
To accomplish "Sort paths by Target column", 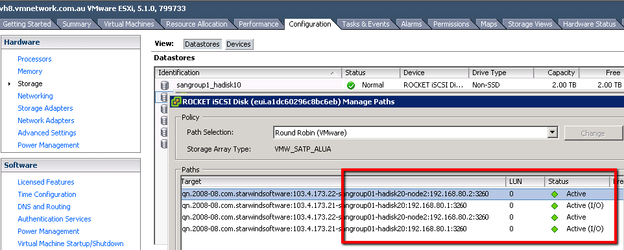I will (342, 181).
